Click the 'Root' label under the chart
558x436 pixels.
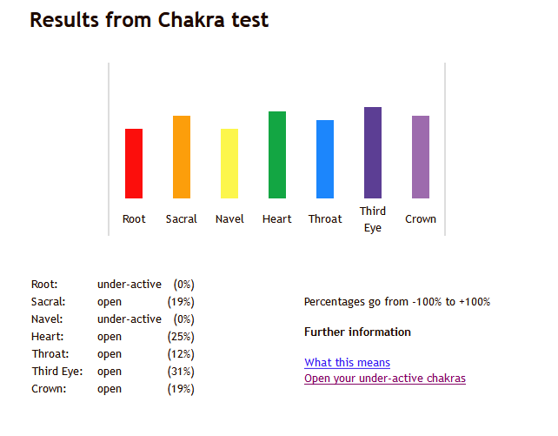[x=134, y=219]
